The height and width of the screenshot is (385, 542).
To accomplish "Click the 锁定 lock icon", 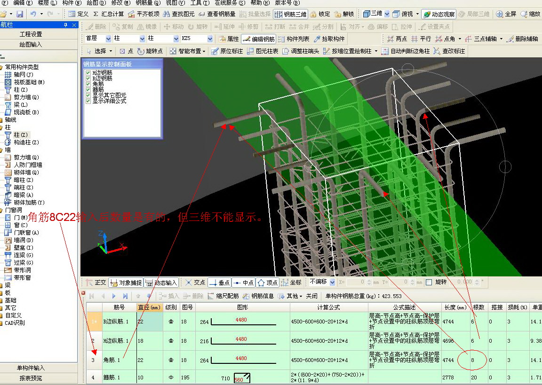I will [320, 14].
